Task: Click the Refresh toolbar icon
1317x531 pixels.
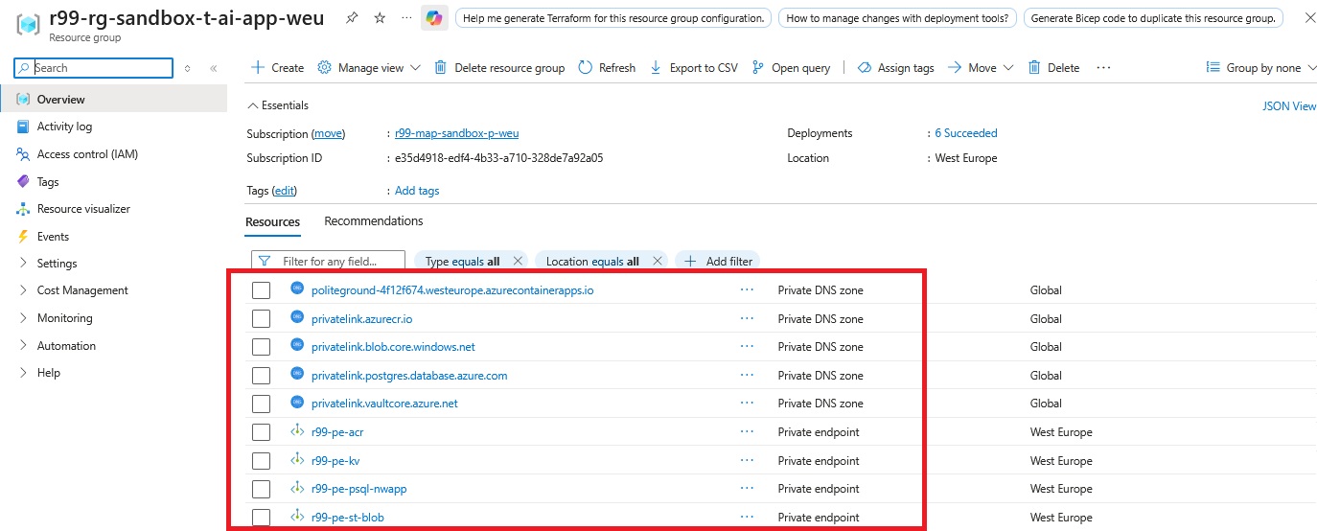Action: pyautogui.click(x=586, y=68)
